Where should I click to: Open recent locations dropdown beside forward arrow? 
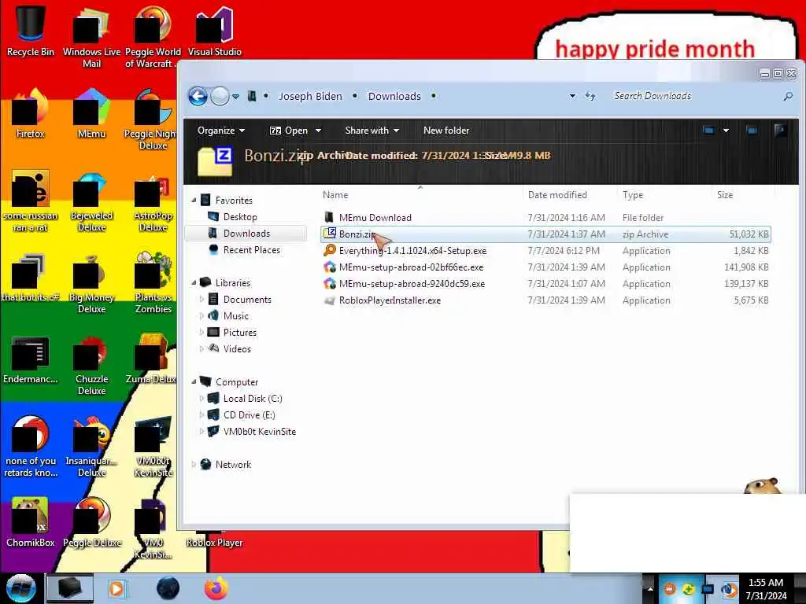click(x=235, y=97)
